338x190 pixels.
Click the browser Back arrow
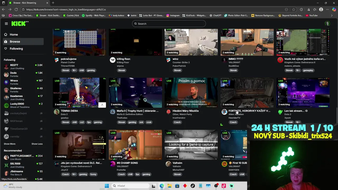[x=3, y=9]
